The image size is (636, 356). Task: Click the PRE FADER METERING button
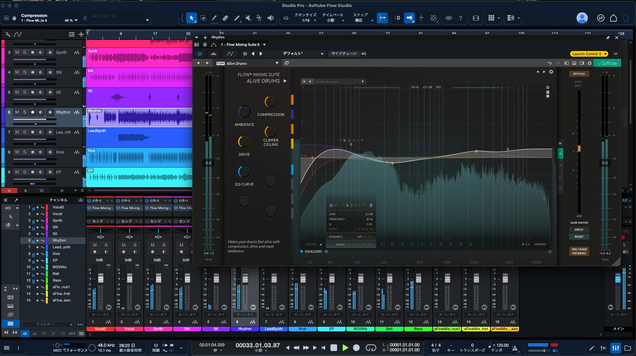pos(579,251)
